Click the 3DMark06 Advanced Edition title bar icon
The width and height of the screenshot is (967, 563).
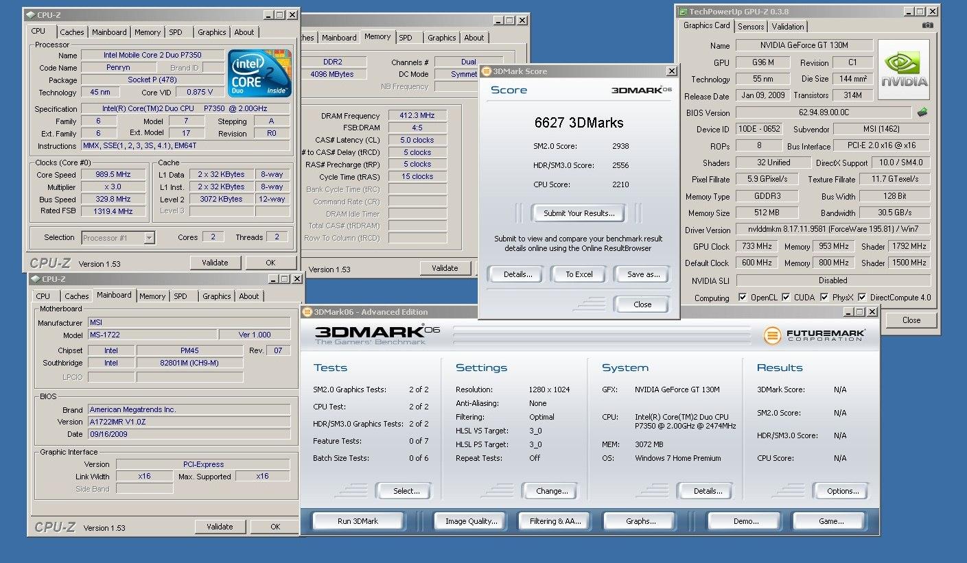pos(308,312)
